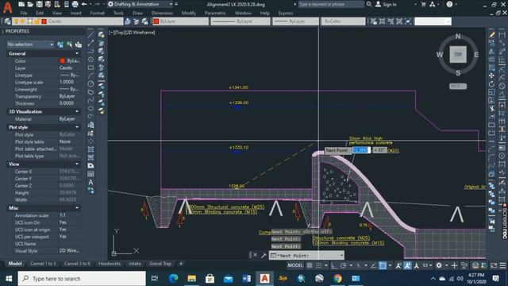This screenshot has height=286, width=508.
Task: Toggle Object Snap tracking in status bar
Action: pyautogui.click(x=374, y=265)
